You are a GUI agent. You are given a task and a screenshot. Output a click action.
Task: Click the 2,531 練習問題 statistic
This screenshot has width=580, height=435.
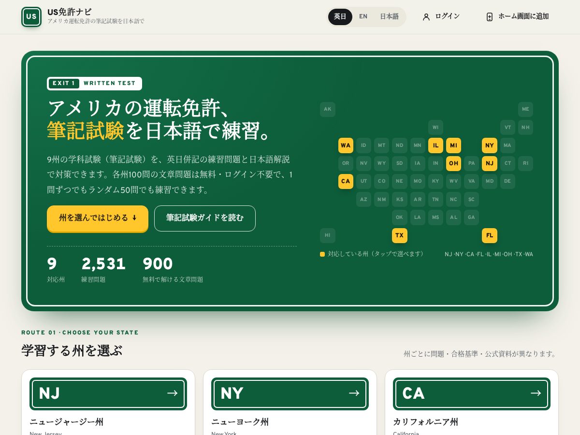[x=103, y=270]
